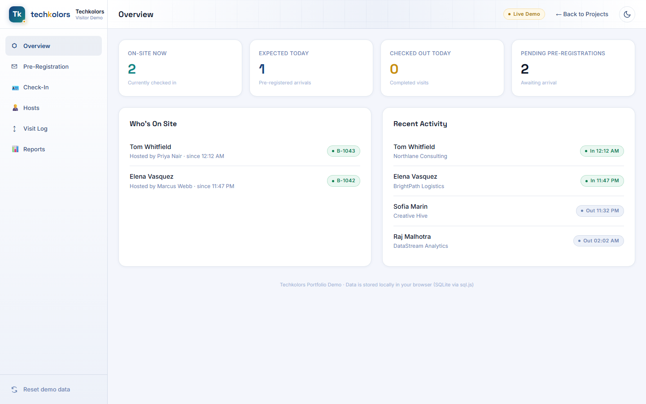Image resolution: width=646 pixels, height=404 pixels.
Task: Click the "Out 02:02 AM" status pill
Action: pyautogui.click(x=598, y=241)
